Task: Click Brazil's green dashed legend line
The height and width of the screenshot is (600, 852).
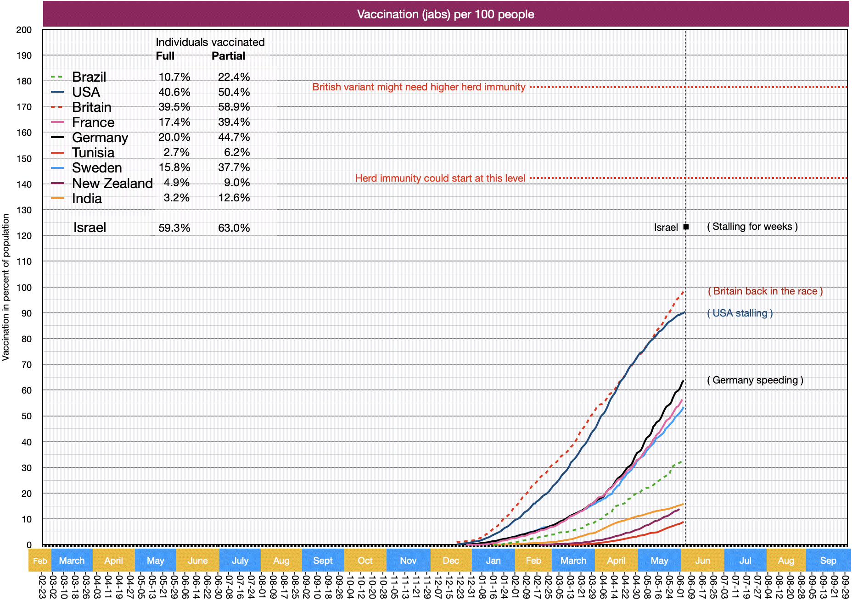Action: pos(57,77)
